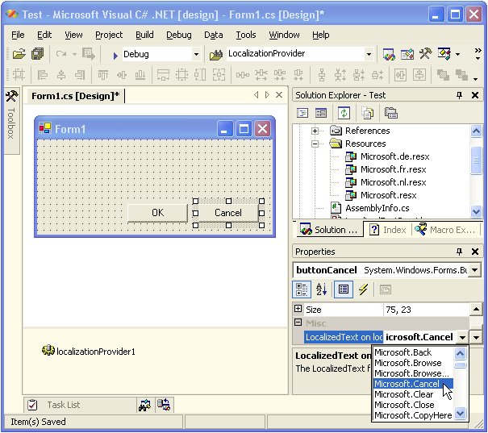Click the Size value 75, 23 field
The image size is (488, 433).
click(x=427, y=310)
